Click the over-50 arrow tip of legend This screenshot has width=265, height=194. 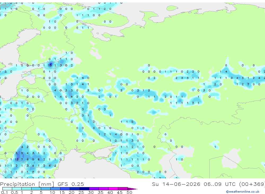pyautogui.click(x=133, y=189)
